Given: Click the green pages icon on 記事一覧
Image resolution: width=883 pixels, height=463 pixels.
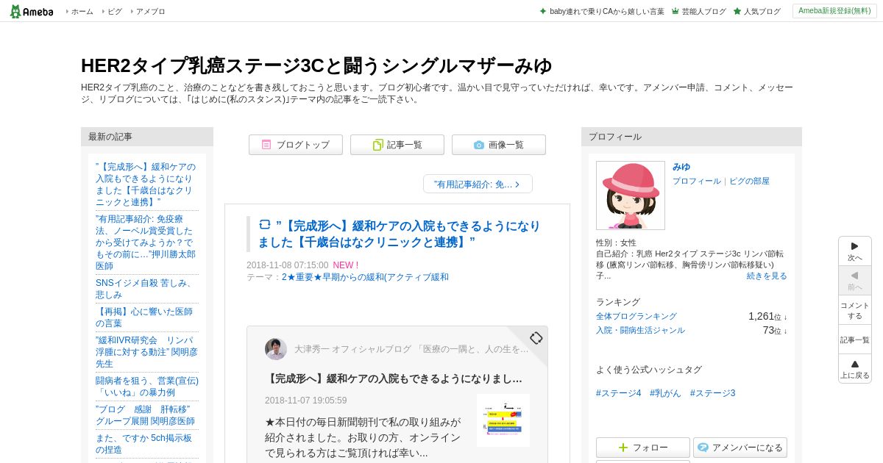Looking at the screenshot, I should point(377,145).
